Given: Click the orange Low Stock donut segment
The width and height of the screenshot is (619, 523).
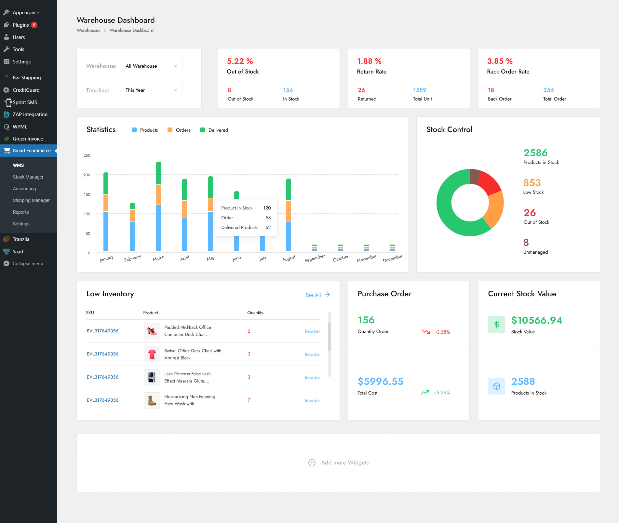Looking at the screenshot, I should (x=494, y=208).
